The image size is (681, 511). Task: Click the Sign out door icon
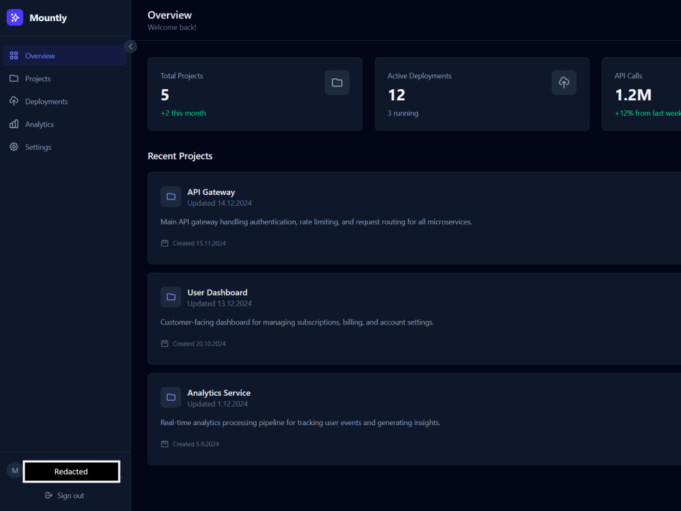pyautogui.click(x=48, y=495)
